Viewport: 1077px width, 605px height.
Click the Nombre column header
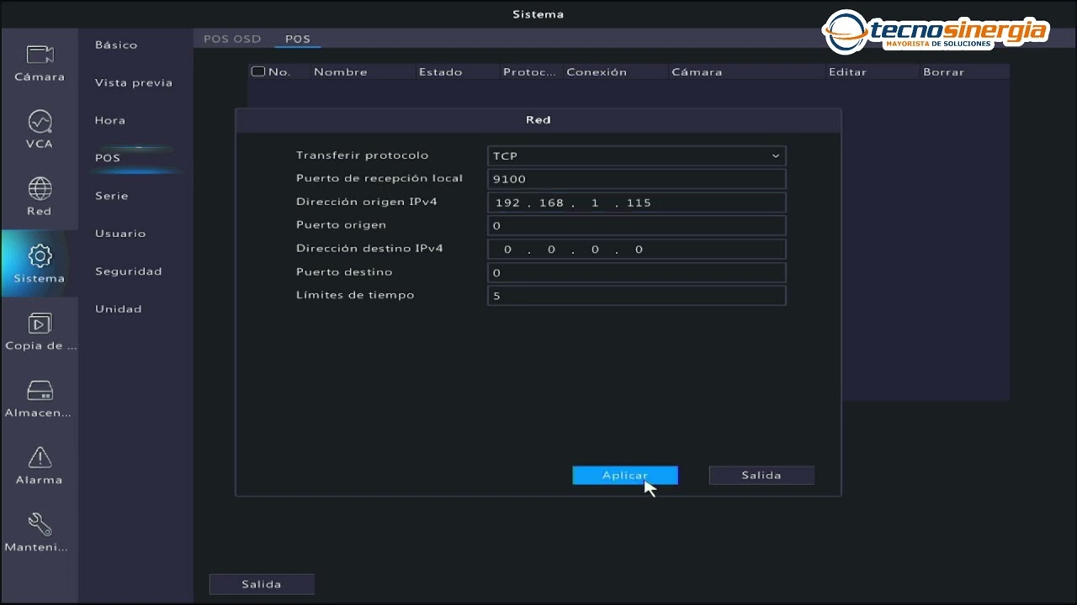pos(341,72)
